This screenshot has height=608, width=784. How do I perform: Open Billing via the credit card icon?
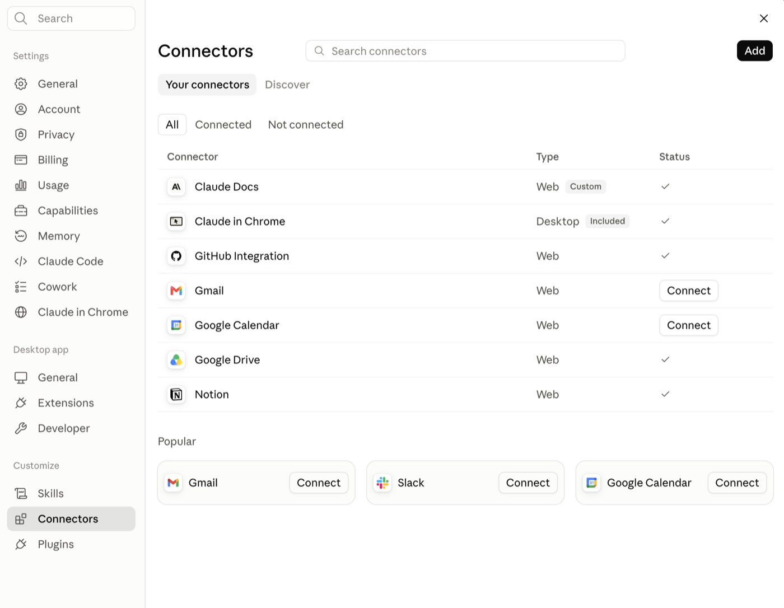point(21,160)
